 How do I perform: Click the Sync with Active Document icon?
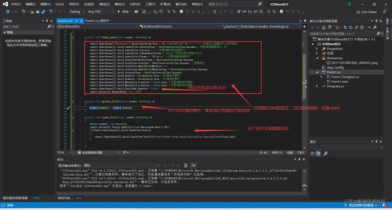click(x=345, y=27)
